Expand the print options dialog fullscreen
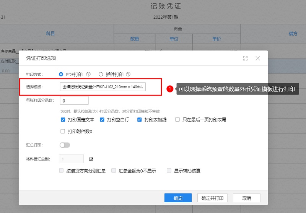The height and width of the screenshot is (213, 306). [245, 59]
